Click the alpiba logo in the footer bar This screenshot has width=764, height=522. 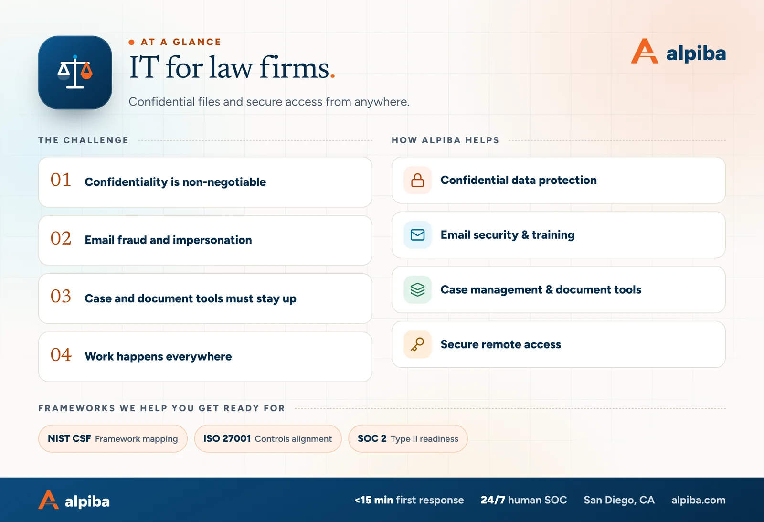(x=74, y=500)
